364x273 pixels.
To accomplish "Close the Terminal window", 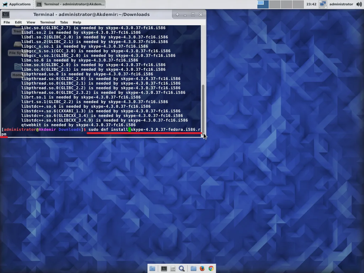I will [x=201, y=15].
